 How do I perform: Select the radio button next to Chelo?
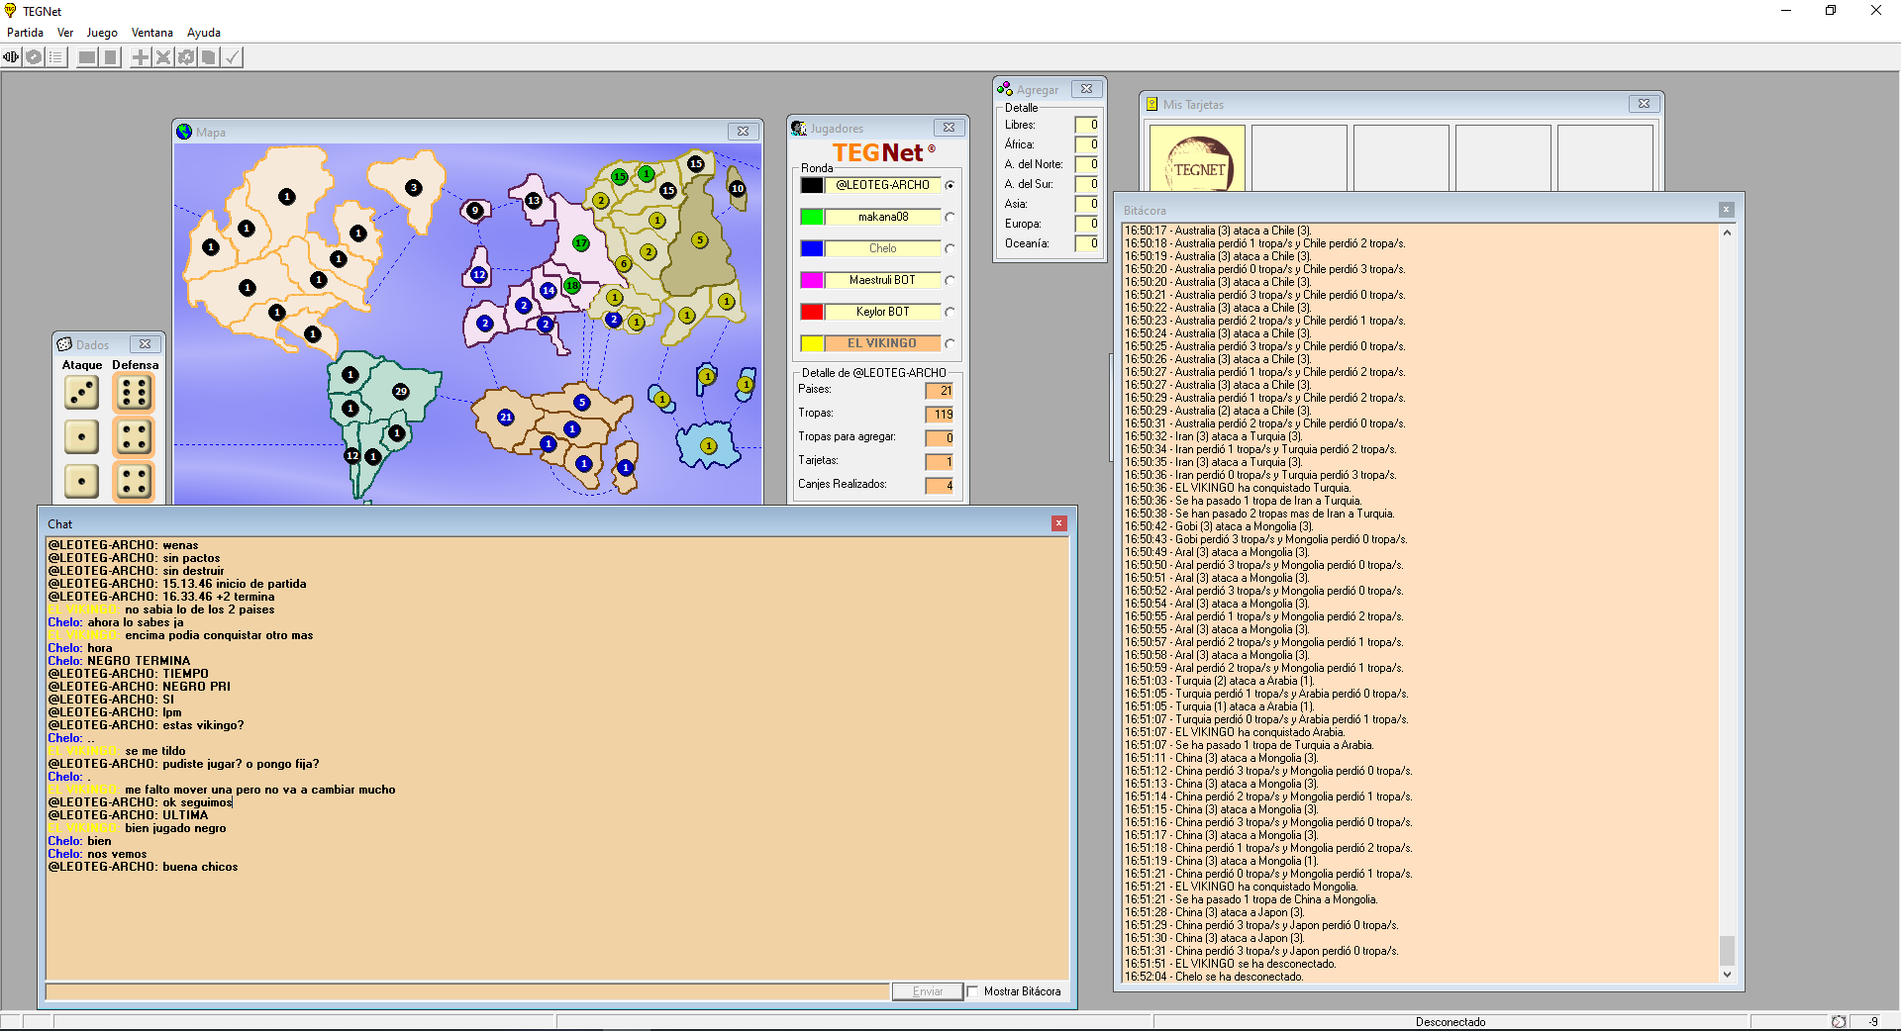pos(950,248)
